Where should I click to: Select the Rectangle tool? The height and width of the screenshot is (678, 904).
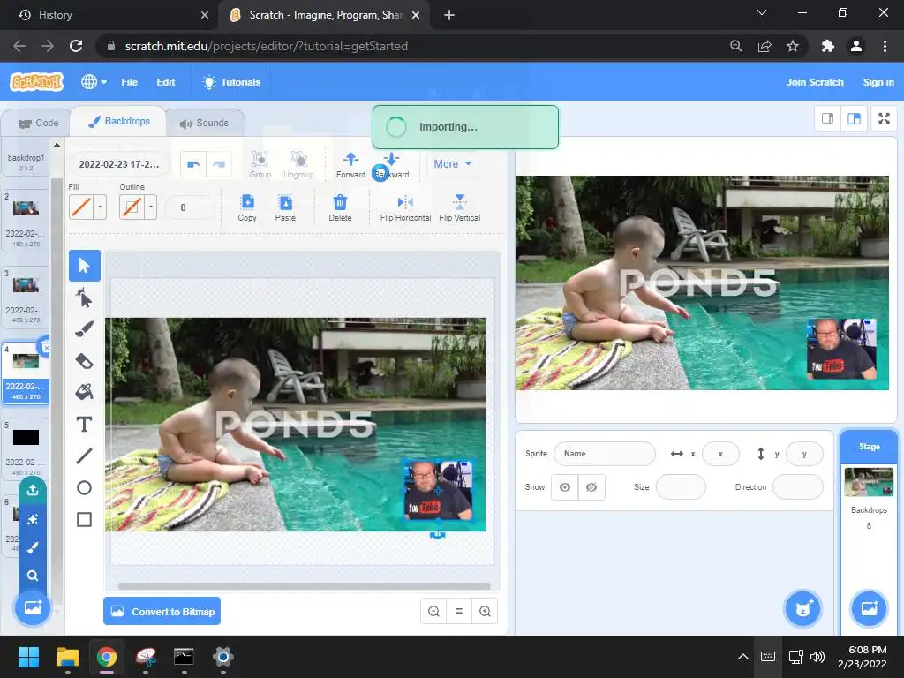tap(84, 519)
